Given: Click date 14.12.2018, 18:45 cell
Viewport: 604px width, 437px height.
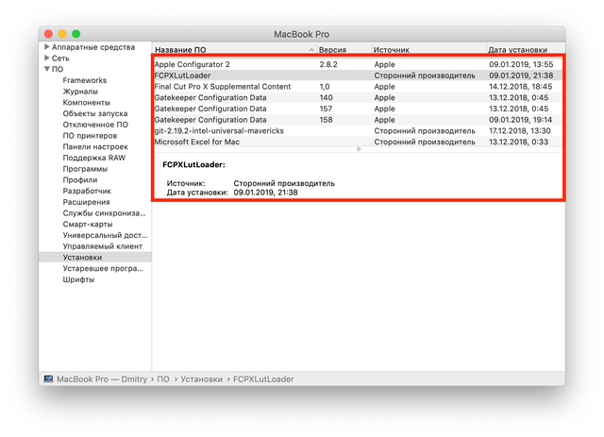Looking at the screenshot, I should [x=520, y=87].
